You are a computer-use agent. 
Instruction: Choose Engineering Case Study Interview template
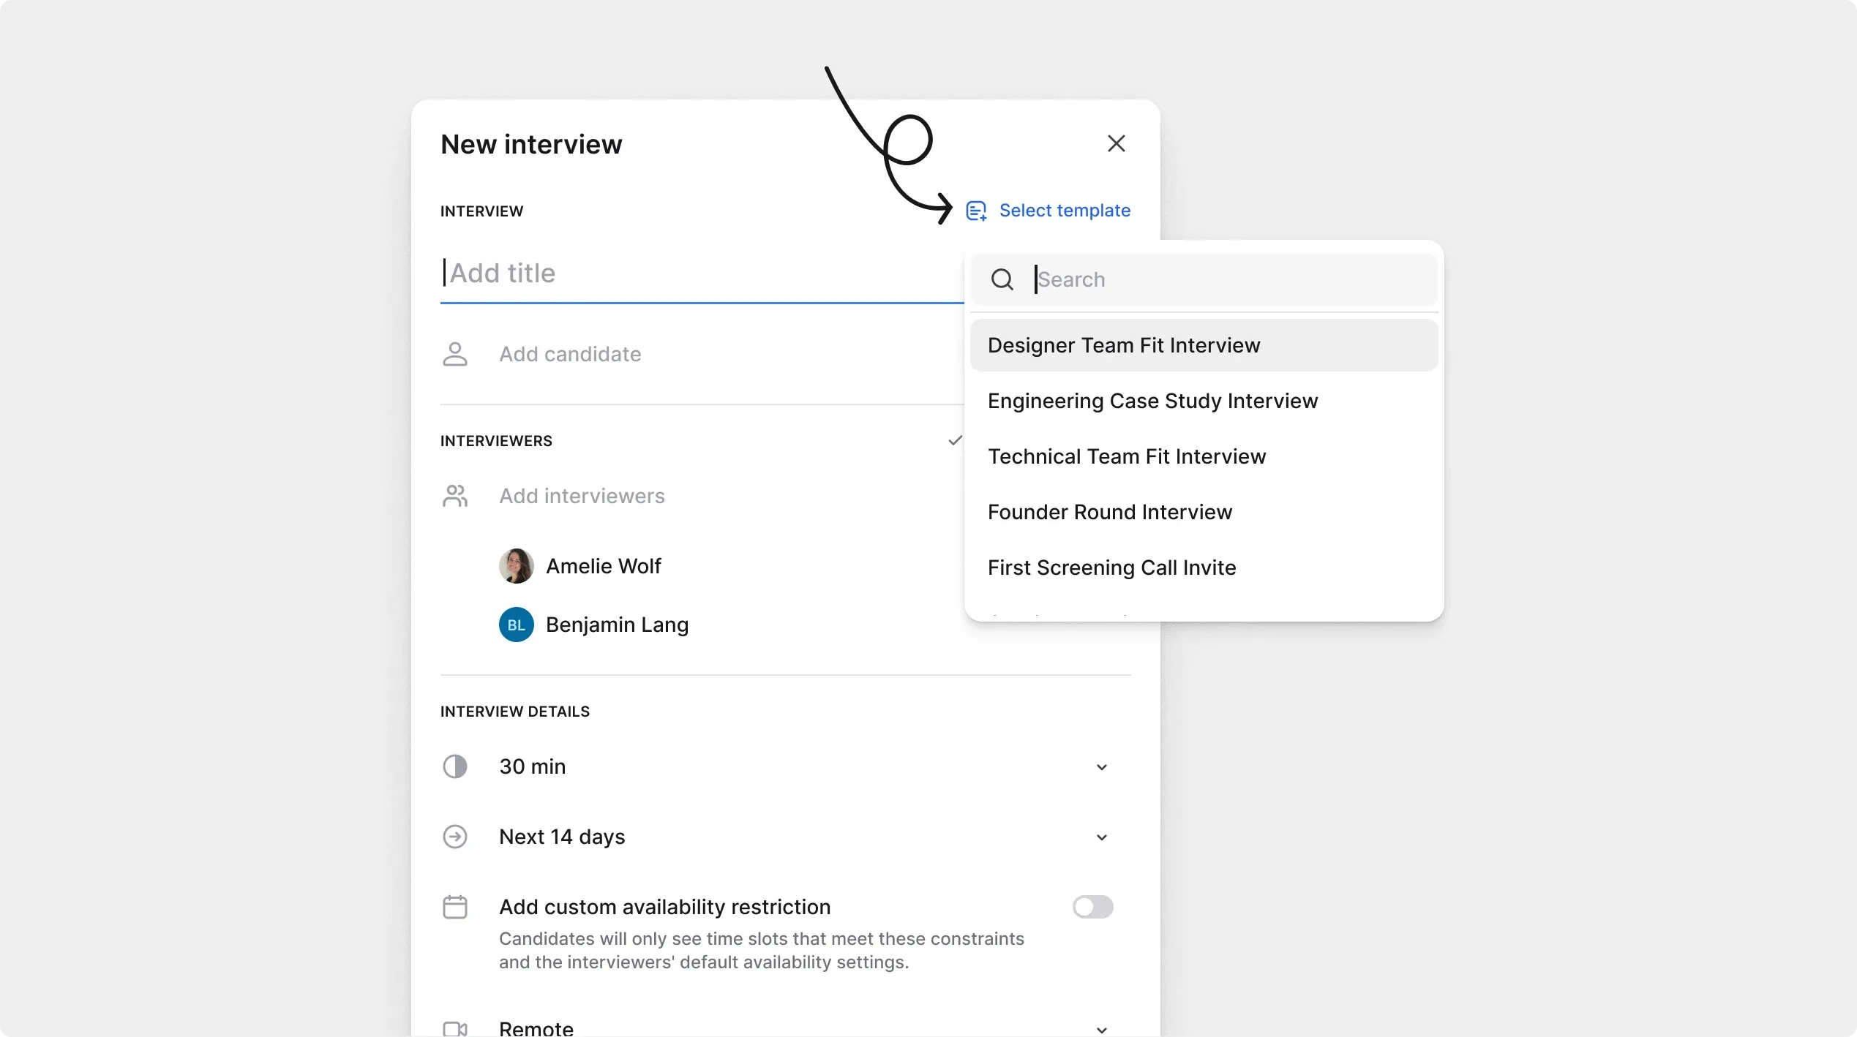click(1204, 401)
